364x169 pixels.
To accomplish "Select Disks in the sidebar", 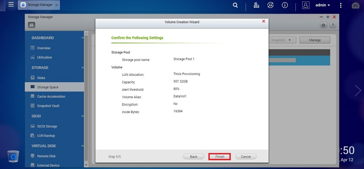I will [x=41, y=78].
